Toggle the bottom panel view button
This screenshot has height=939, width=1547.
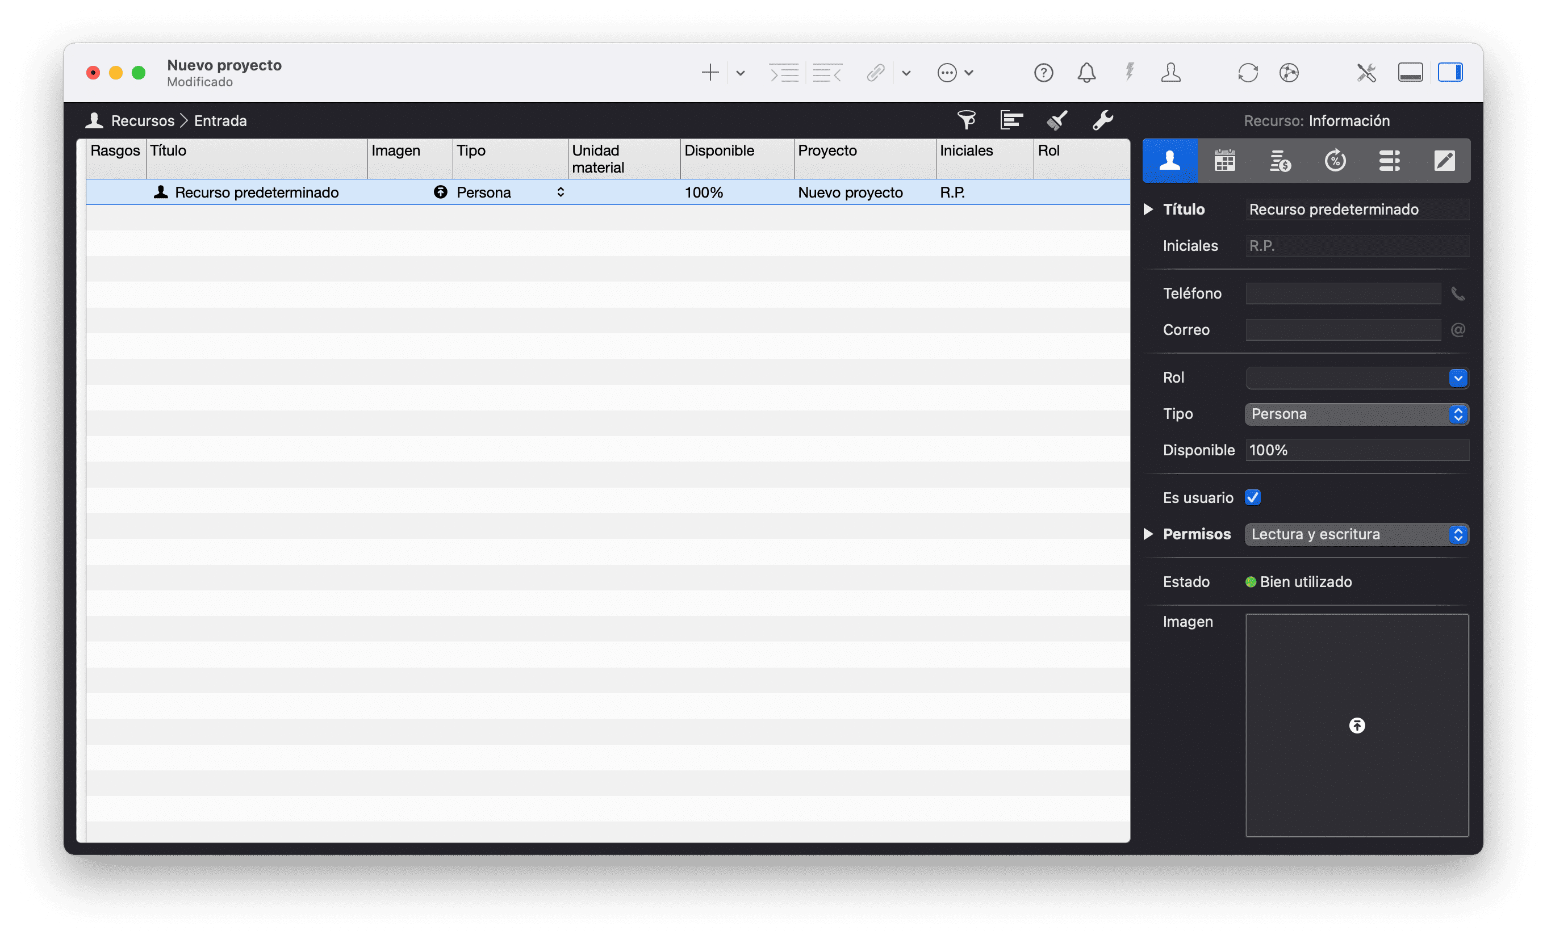click(1410, 73)
